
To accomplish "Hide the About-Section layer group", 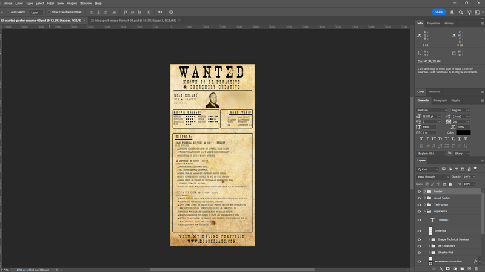I will tap(419, 198).
